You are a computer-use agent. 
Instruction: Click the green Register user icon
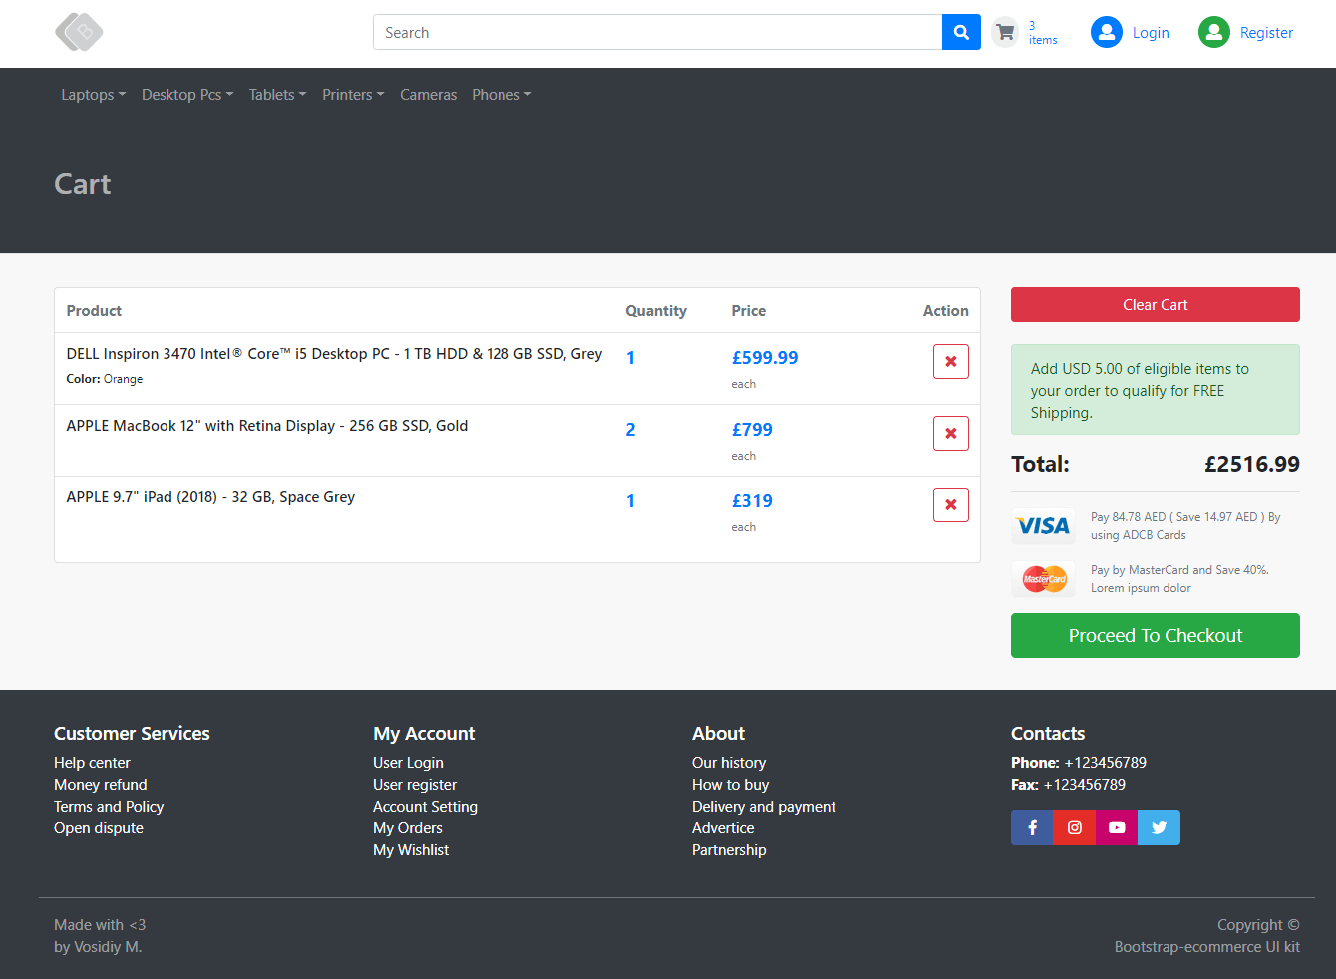click(x=1213, y=32)
